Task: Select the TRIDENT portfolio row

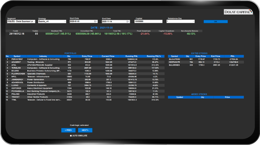Action: click(85, 97)
